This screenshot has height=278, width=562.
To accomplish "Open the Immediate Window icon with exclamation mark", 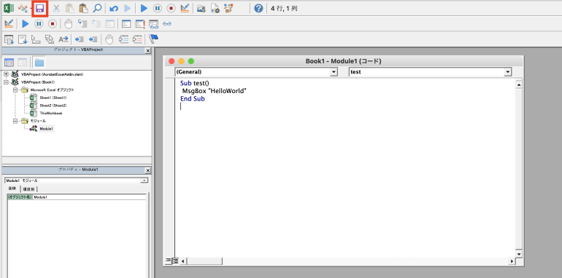I will 140,24.
